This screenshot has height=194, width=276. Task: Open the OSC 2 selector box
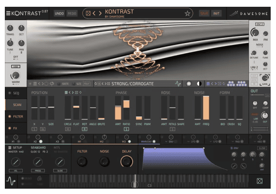click(260, 24)
